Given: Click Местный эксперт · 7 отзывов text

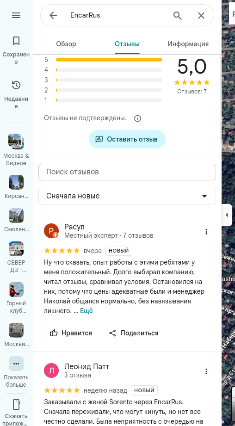Looking at the screenshot, I should pyautogui.click(x=109, y=235).
